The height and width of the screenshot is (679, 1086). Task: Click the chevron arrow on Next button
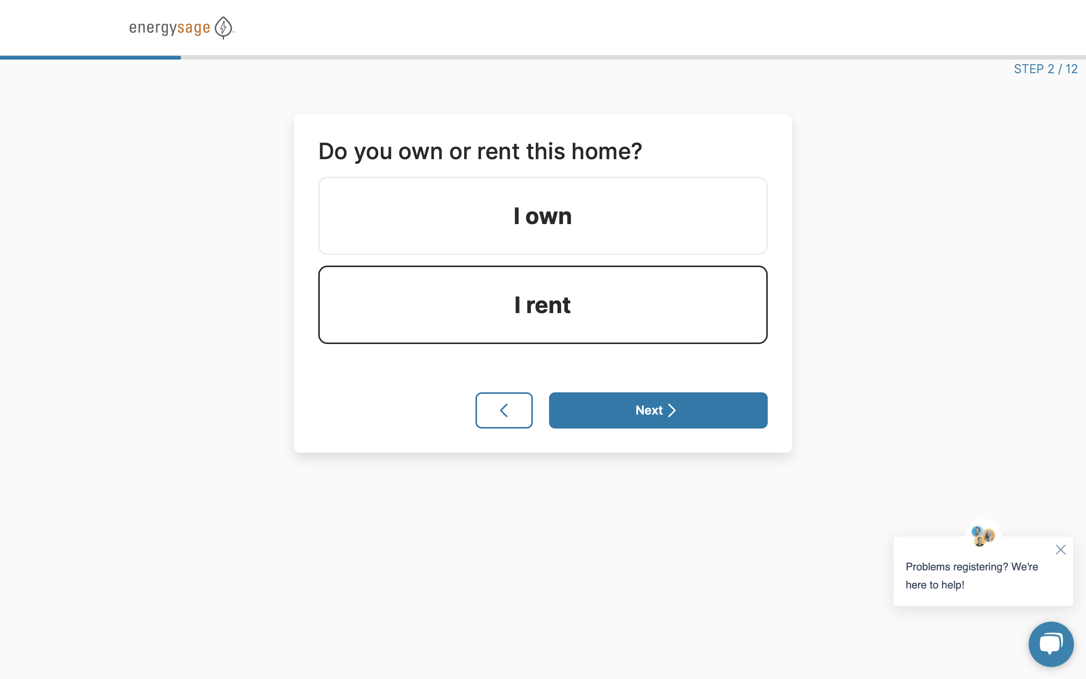672,410
